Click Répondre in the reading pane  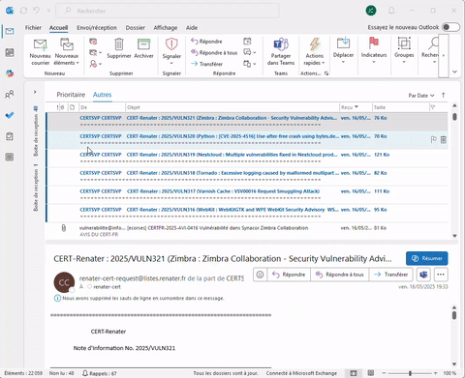click(289, 275)
